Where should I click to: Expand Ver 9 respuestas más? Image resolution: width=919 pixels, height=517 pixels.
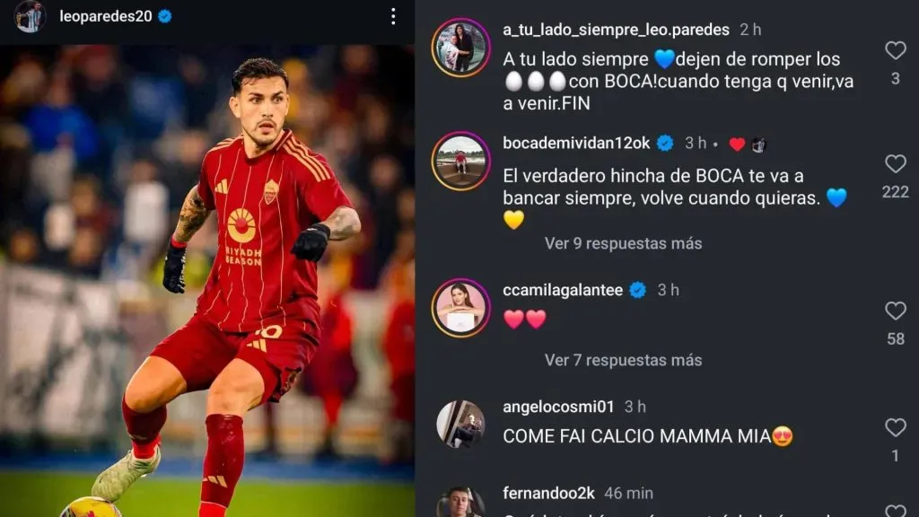(623, 243)
